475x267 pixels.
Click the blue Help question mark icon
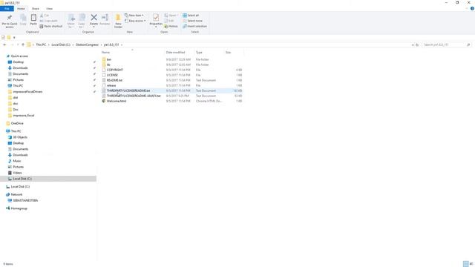[x=472, y=8]
